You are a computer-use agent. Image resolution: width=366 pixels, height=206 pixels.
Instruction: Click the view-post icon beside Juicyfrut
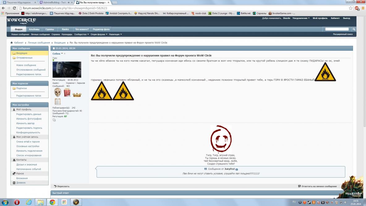click(x=237, y=169)
